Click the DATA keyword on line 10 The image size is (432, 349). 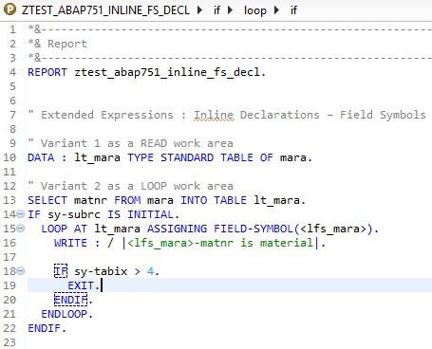(41, 157)
